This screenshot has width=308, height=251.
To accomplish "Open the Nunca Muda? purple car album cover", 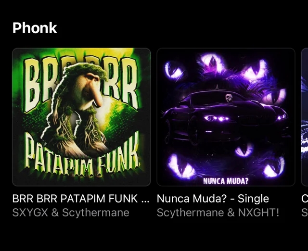I will [226, 117].
